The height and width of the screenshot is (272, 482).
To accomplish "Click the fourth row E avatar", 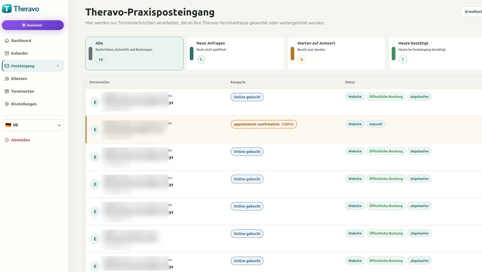I will pos(95,184).
